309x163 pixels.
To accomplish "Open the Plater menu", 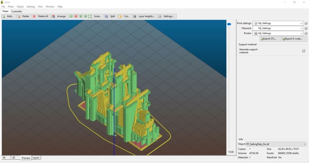I will [11, 7].
